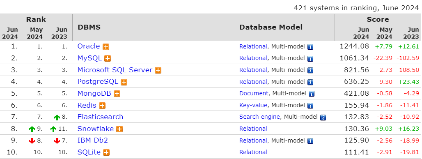Click the plus icon beside Redis

(102, 106)
